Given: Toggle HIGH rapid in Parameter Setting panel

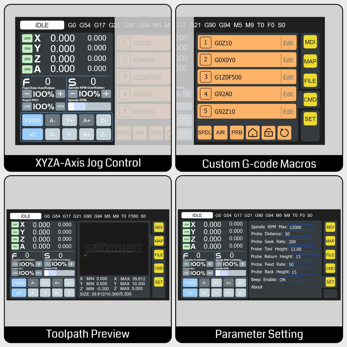Looking at the screenshot, I should coord(210,273).
